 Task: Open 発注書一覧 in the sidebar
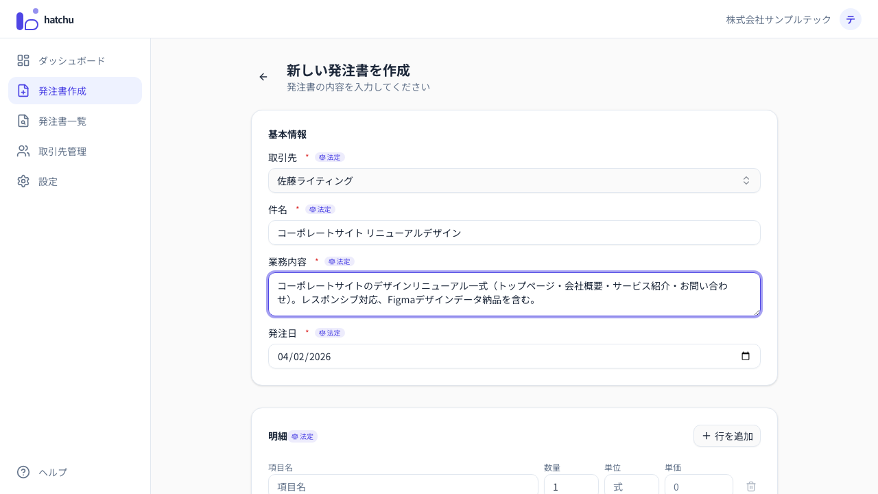pos(75,121)
